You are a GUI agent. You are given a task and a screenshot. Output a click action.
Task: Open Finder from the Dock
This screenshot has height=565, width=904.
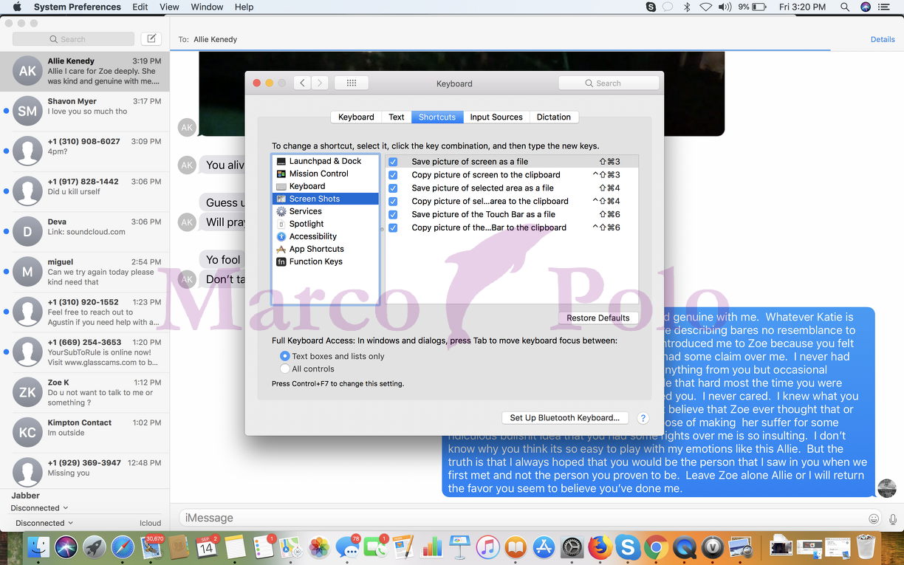(x=38, y=547)
